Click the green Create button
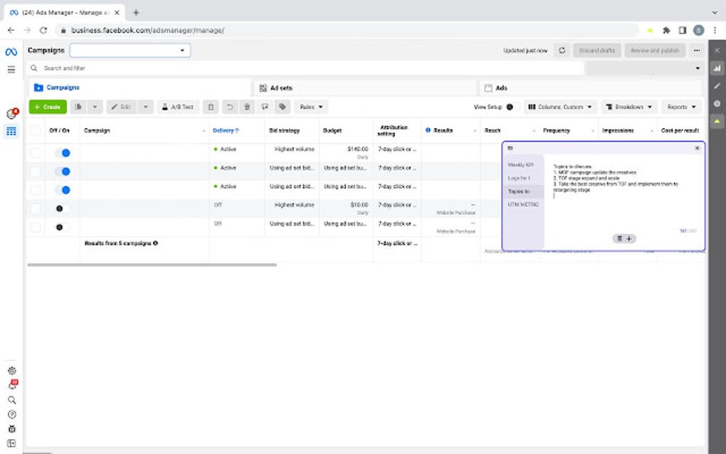Viewport: 726px width, 454px height. click(x=48, y=107)
